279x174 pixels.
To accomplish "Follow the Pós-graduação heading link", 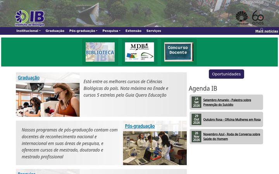I will pos(140,126).
